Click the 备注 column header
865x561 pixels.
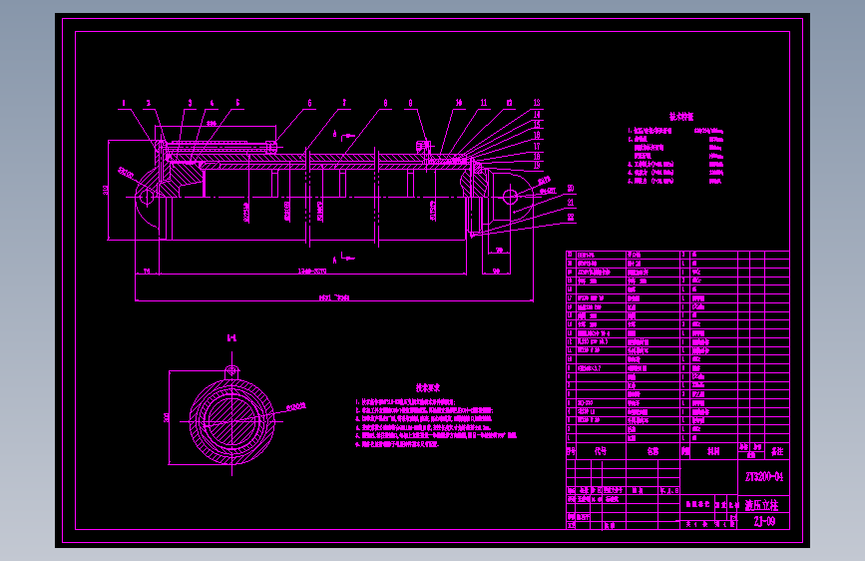click(777, 451)
